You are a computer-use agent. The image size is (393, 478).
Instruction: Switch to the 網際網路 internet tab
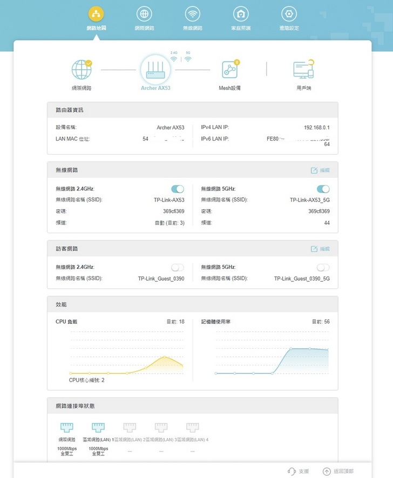pyautogui.click(x=144, y=18)
